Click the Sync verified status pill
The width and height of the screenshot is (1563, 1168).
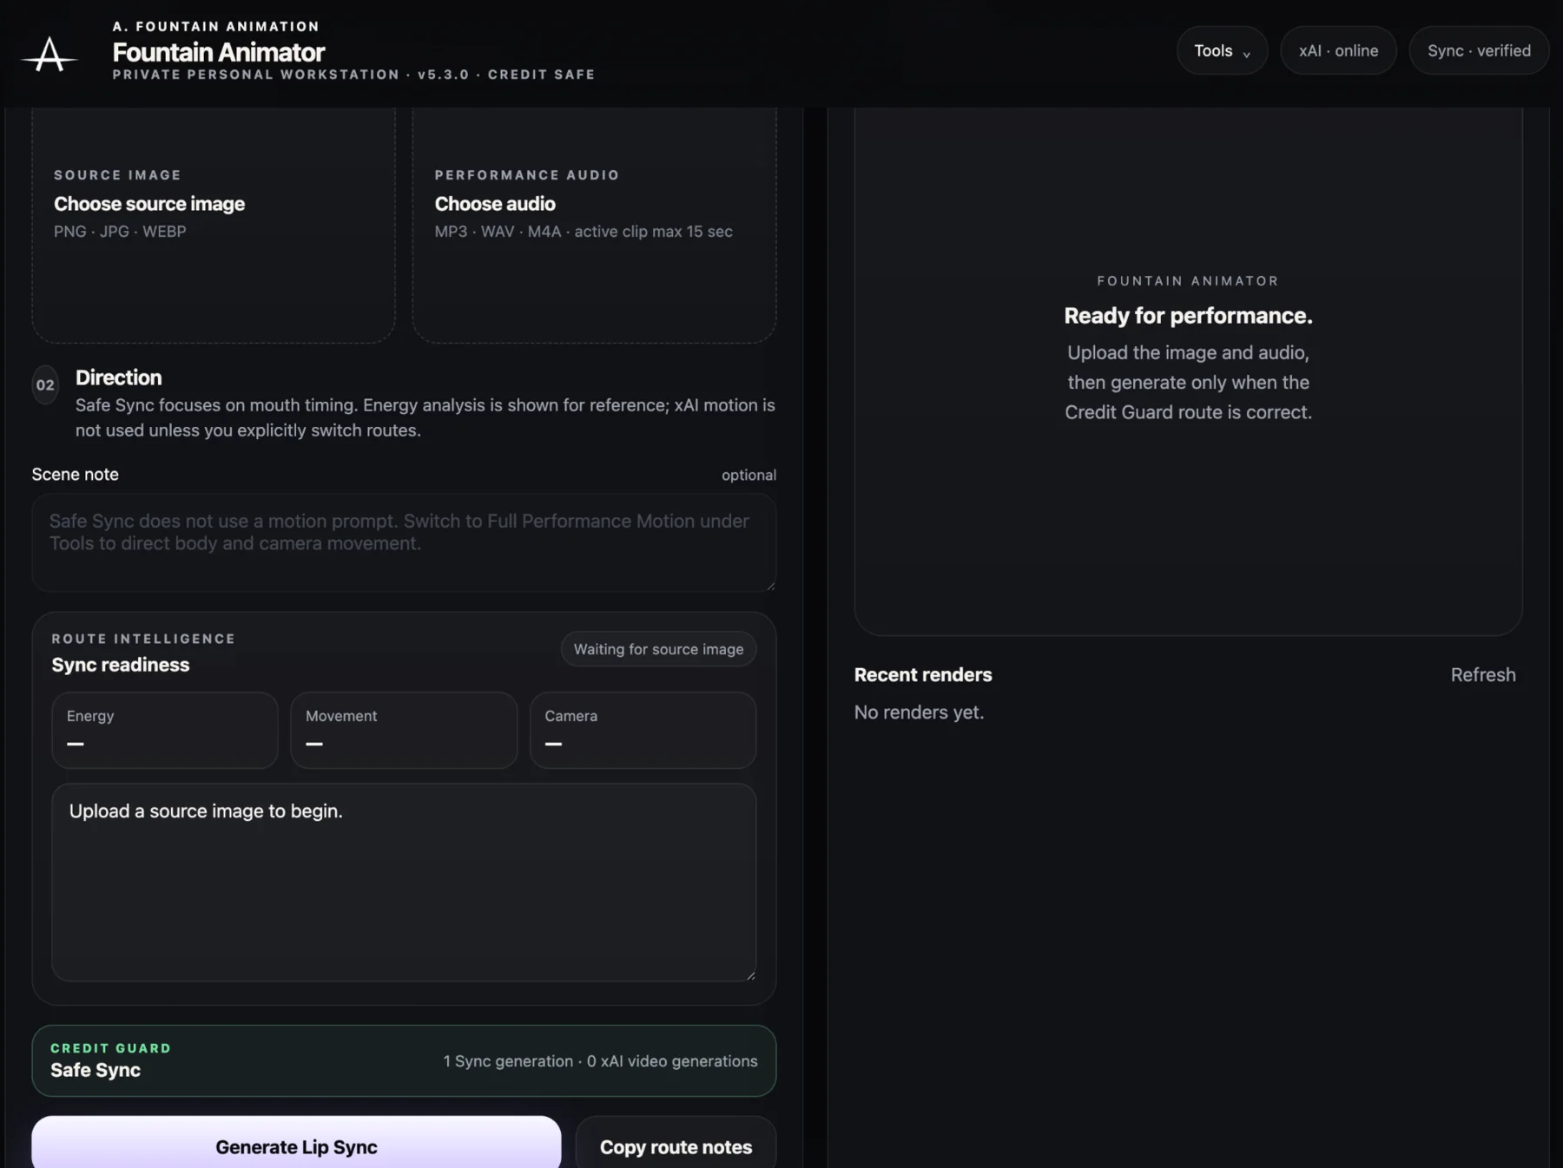[1479, 50]
